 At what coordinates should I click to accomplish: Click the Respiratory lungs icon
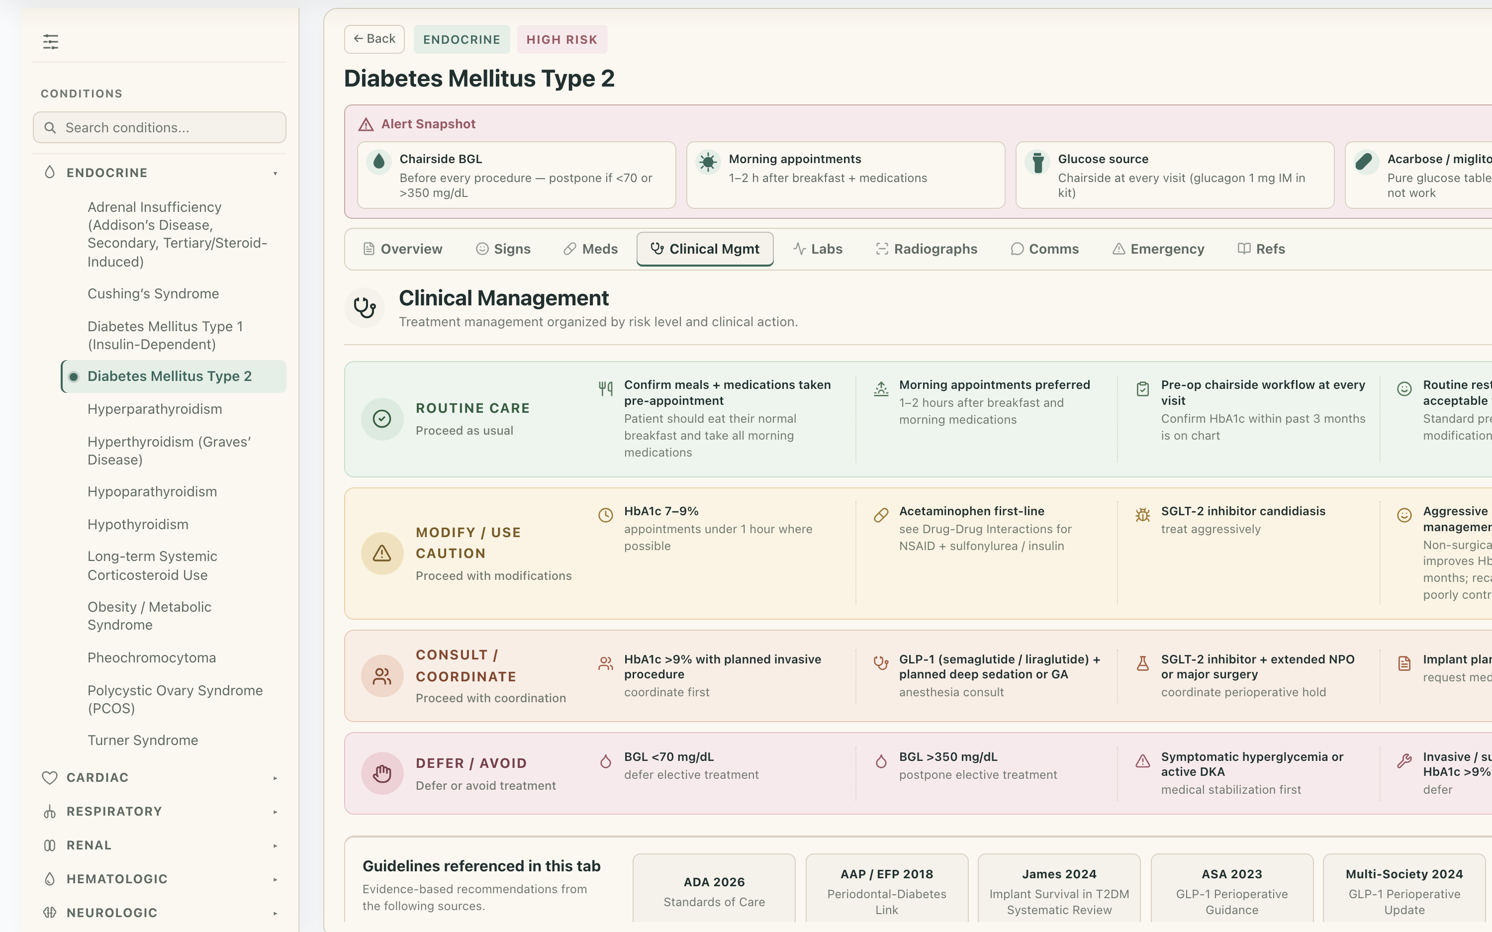[50, 812]
